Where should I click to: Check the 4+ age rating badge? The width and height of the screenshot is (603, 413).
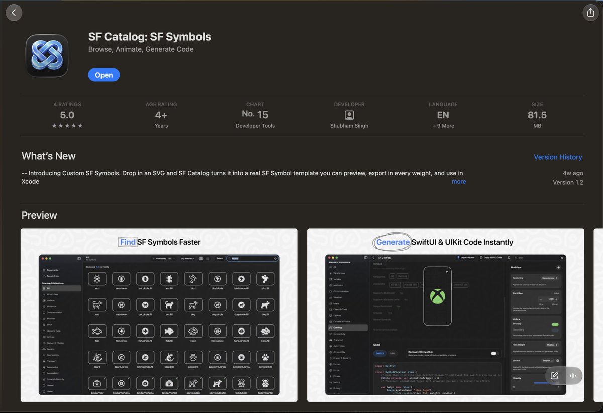point(161,115)
